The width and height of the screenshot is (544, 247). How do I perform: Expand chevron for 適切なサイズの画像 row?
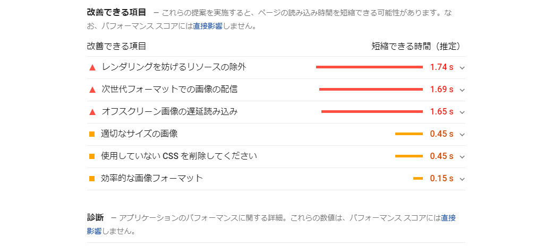462,135
